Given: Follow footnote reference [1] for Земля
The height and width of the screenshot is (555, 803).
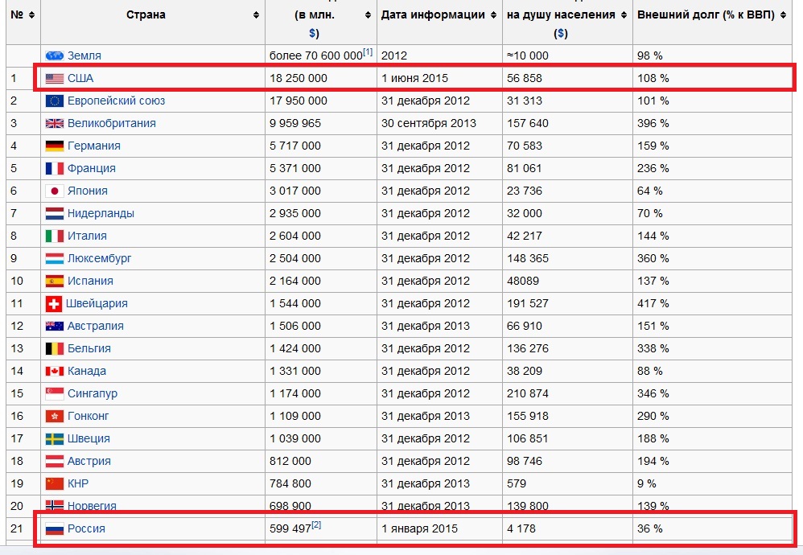Looking at the screenshot, I should tap(368, 52).
